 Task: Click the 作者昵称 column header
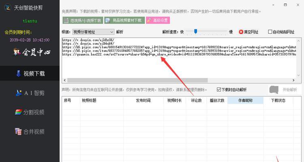tap(246, 100)
